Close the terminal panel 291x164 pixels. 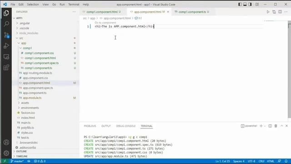[287, 126]
